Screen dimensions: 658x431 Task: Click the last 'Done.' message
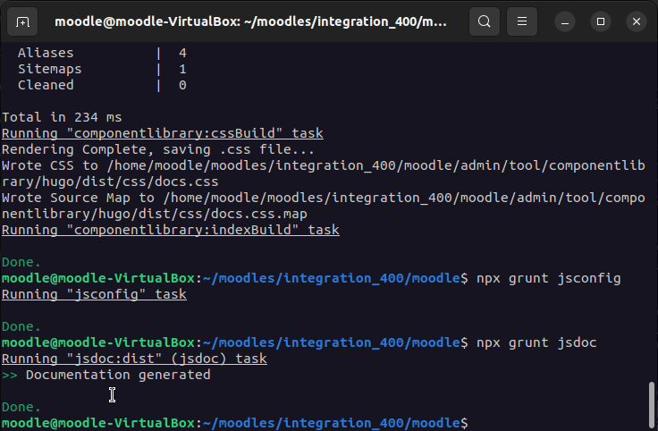pyautogui.click(x=21, y=407)
